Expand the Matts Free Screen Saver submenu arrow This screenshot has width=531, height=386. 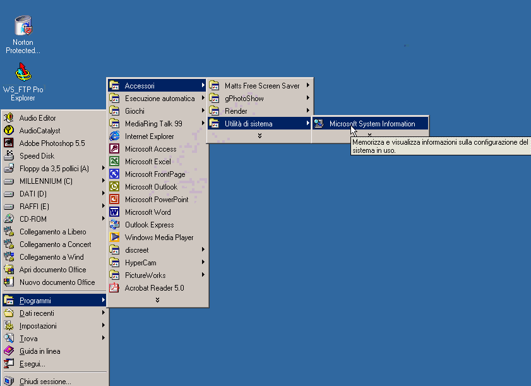308,85
